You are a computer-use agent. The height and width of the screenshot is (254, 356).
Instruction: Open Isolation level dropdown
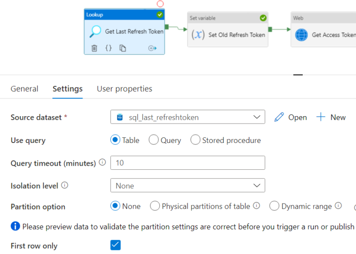tap(188, 186)
